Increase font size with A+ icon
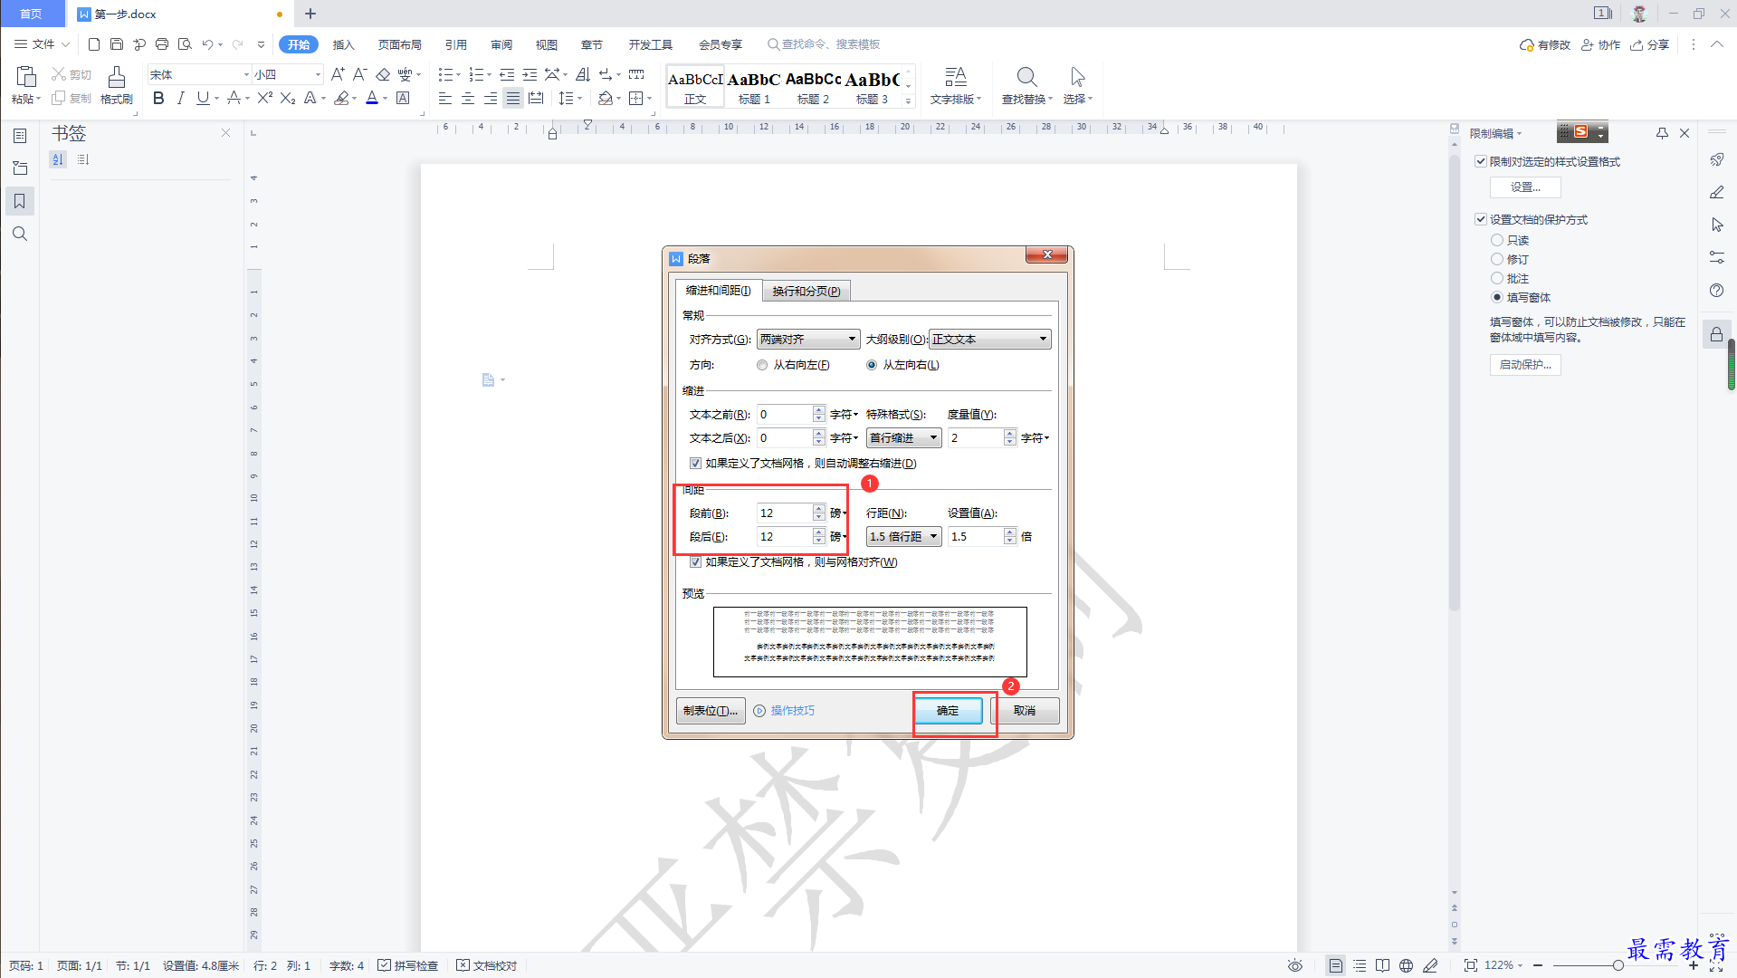 pos(338,74)
